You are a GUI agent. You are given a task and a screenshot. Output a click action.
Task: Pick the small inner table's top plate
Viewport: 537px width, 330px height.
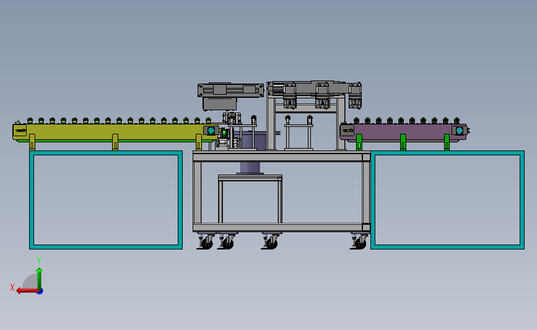[x=250, y=177]
